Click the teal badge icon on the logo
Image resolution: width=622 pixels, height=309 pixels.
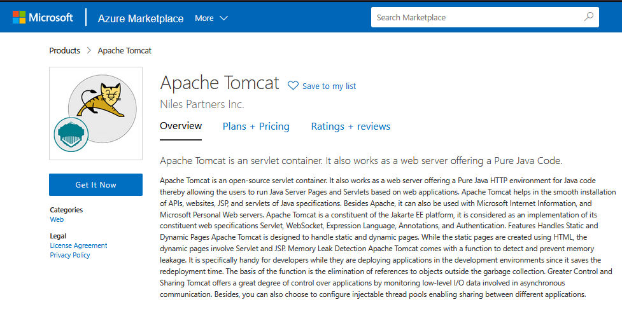point(71,134)
